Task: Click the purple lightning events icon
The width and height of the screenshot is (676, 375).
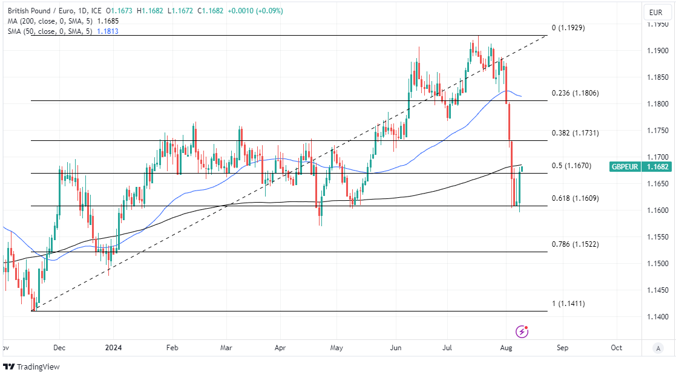Action: (x=522, y=331)
